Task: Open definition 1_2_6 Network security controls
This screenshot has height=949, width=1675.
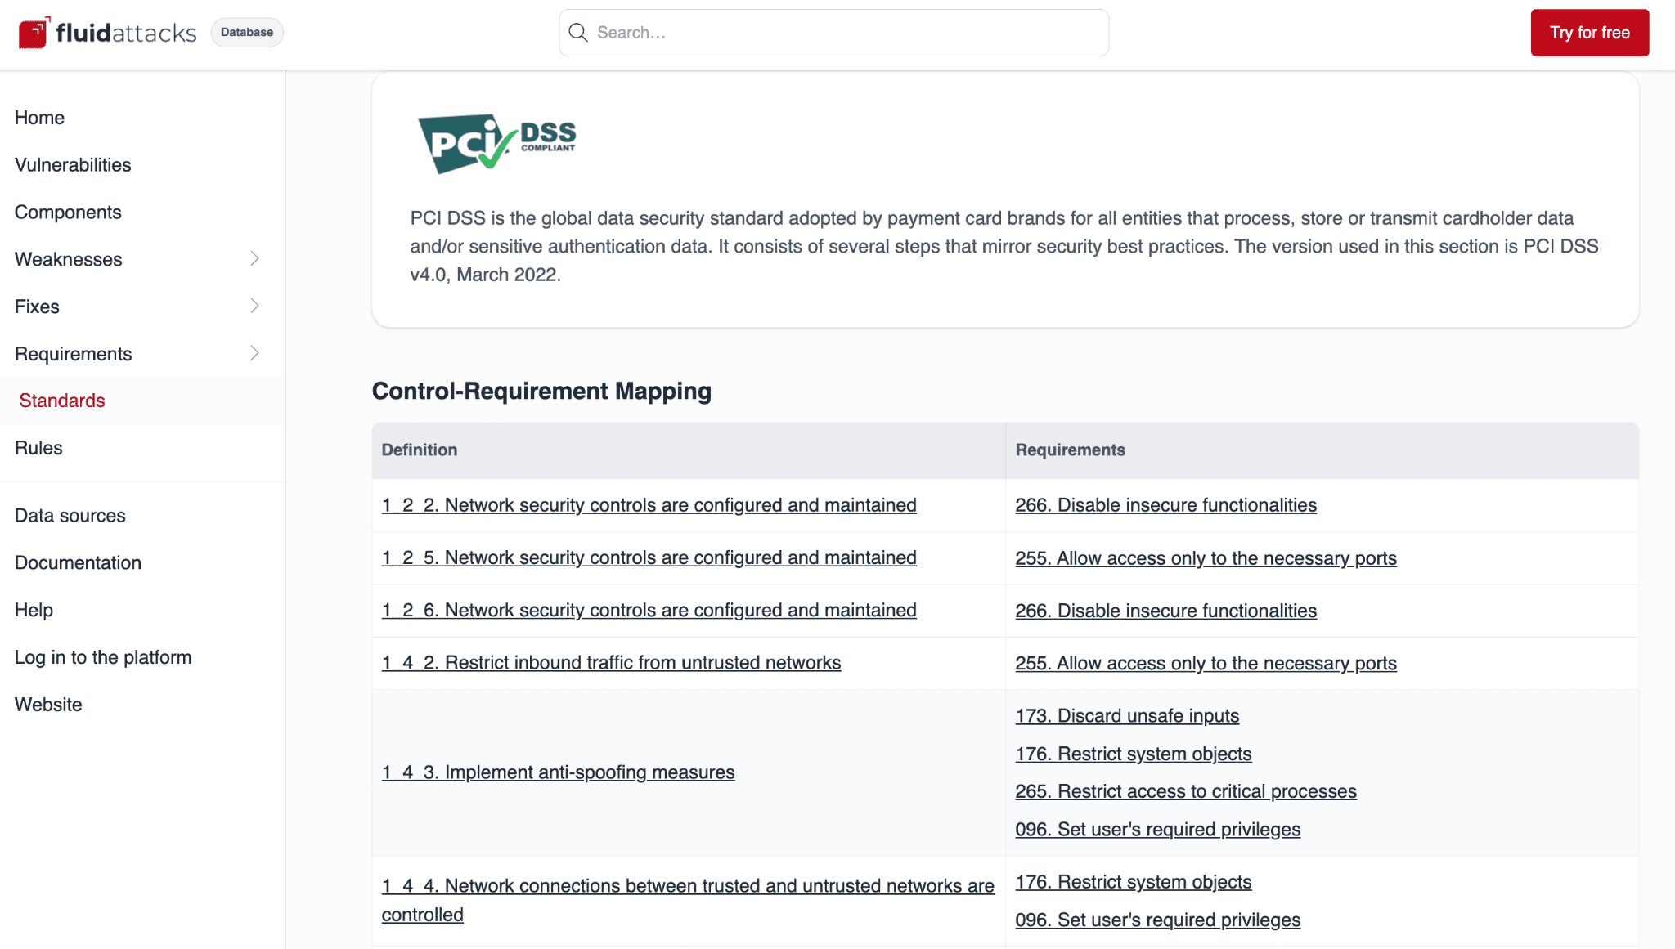Action: click(649, 611)
